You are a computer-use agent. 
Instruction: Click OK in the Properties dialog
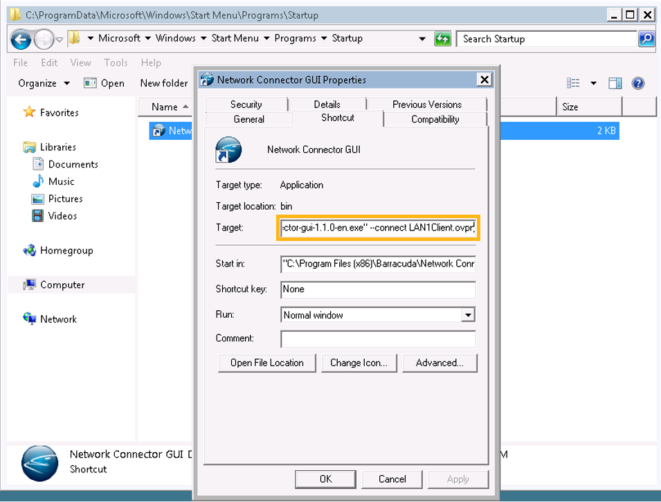[325, 479]
